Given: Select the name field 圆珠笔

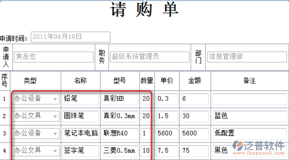Looking at the screenshot, I should pyautogui.click(x=81, y=116).
